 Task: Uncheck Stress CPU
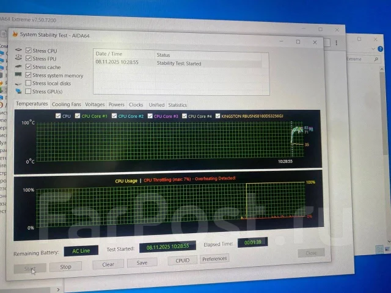pyautogui.click(x=29, y=50)
